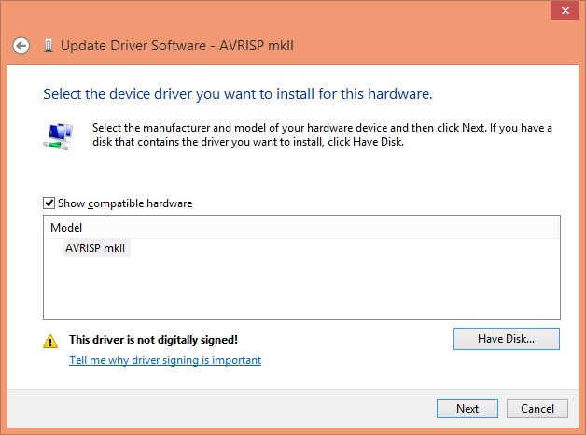586x435 pixels.
Task: Go back using the round arrow button
Action: click(x=21, y=46)
